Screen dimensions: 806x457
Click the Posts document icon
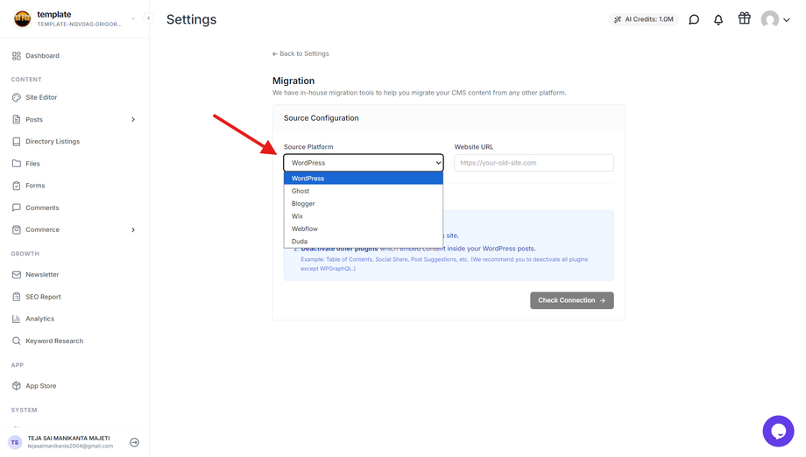click(x=17, y=119)
